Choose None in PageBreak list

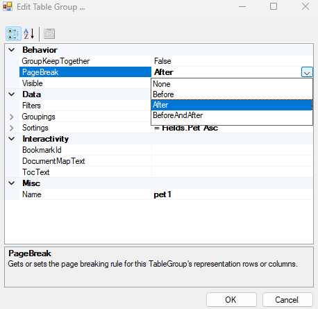[x=232, y=84]
